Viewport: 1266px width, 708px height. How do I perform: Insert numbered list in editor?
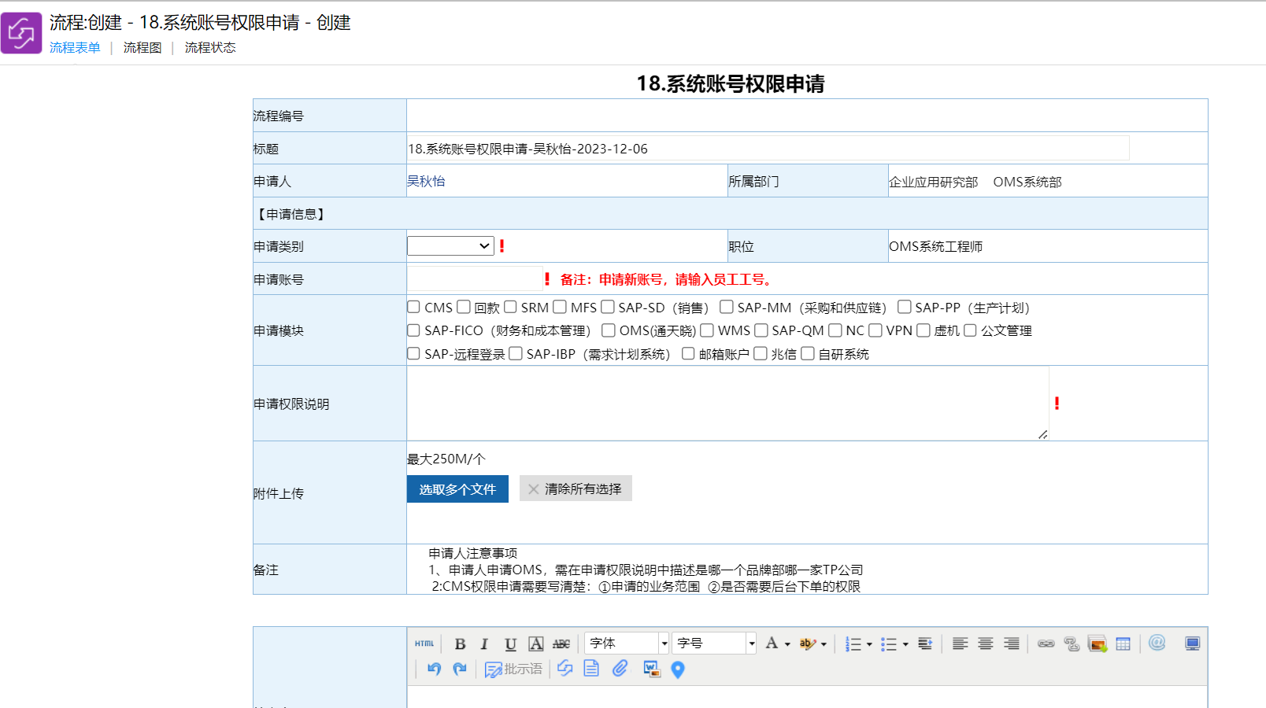[x=853, y=643]
